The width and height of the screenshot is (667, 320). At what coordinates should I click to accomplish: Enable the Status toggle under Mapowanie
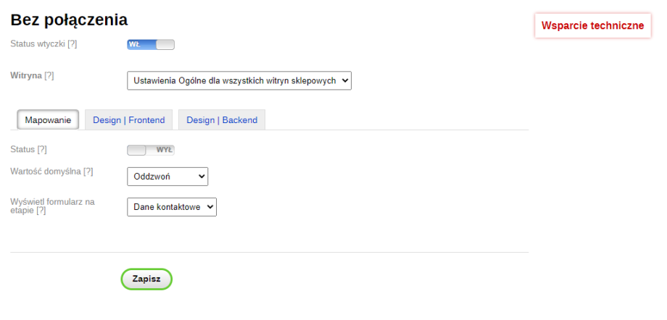pos(151,150)
